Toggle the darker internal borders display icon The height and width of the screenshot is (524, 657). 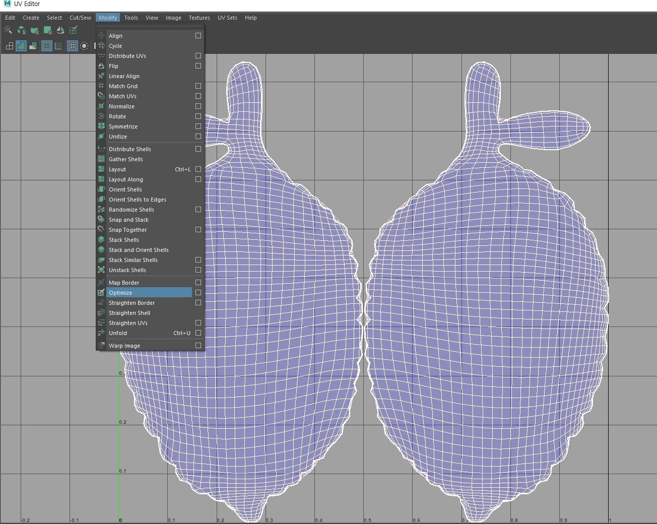[x=58, y=46]
